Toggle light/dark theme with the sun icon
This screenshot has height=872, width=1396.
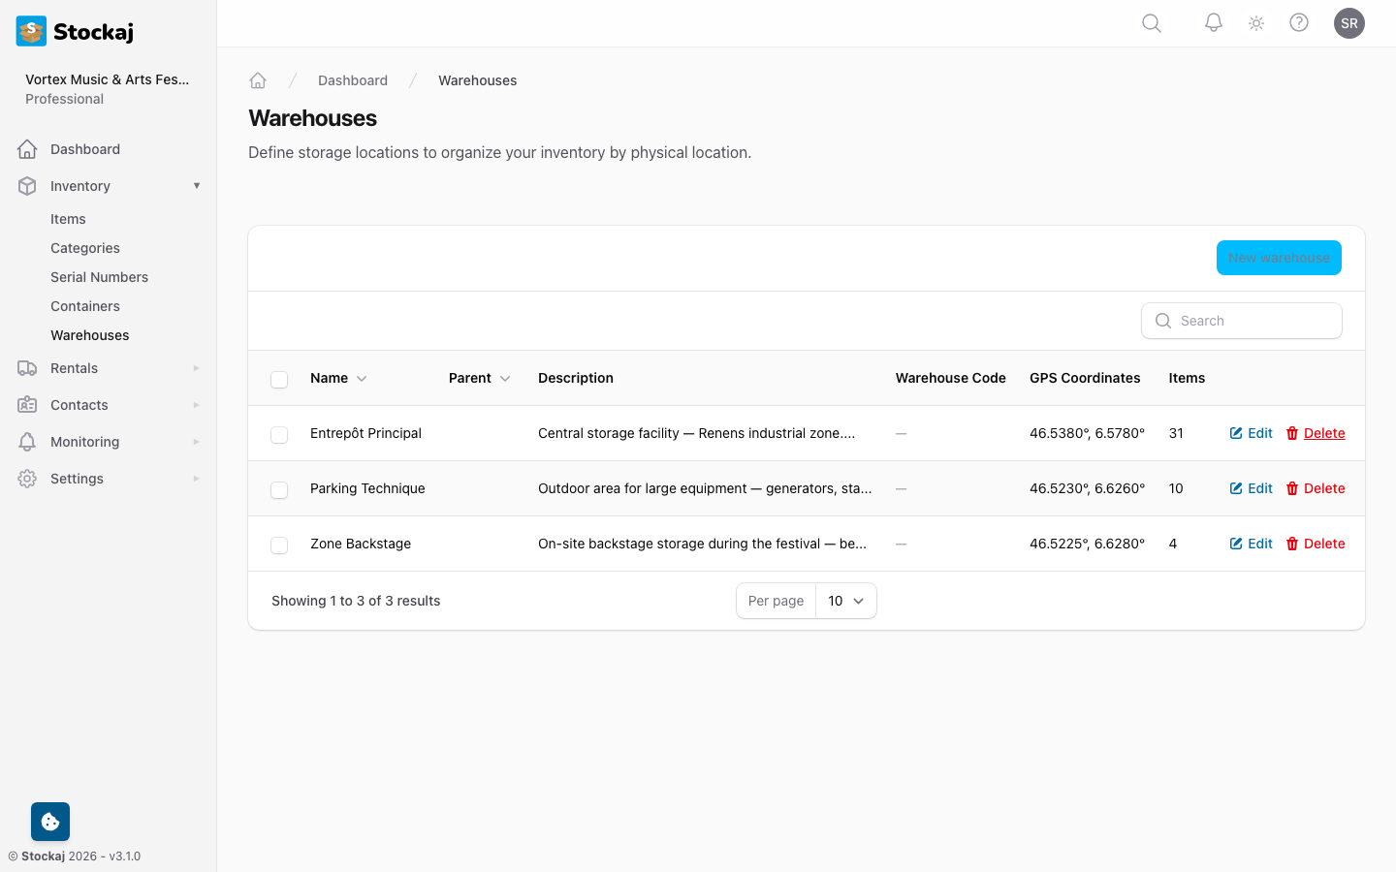coord(1255,23)
